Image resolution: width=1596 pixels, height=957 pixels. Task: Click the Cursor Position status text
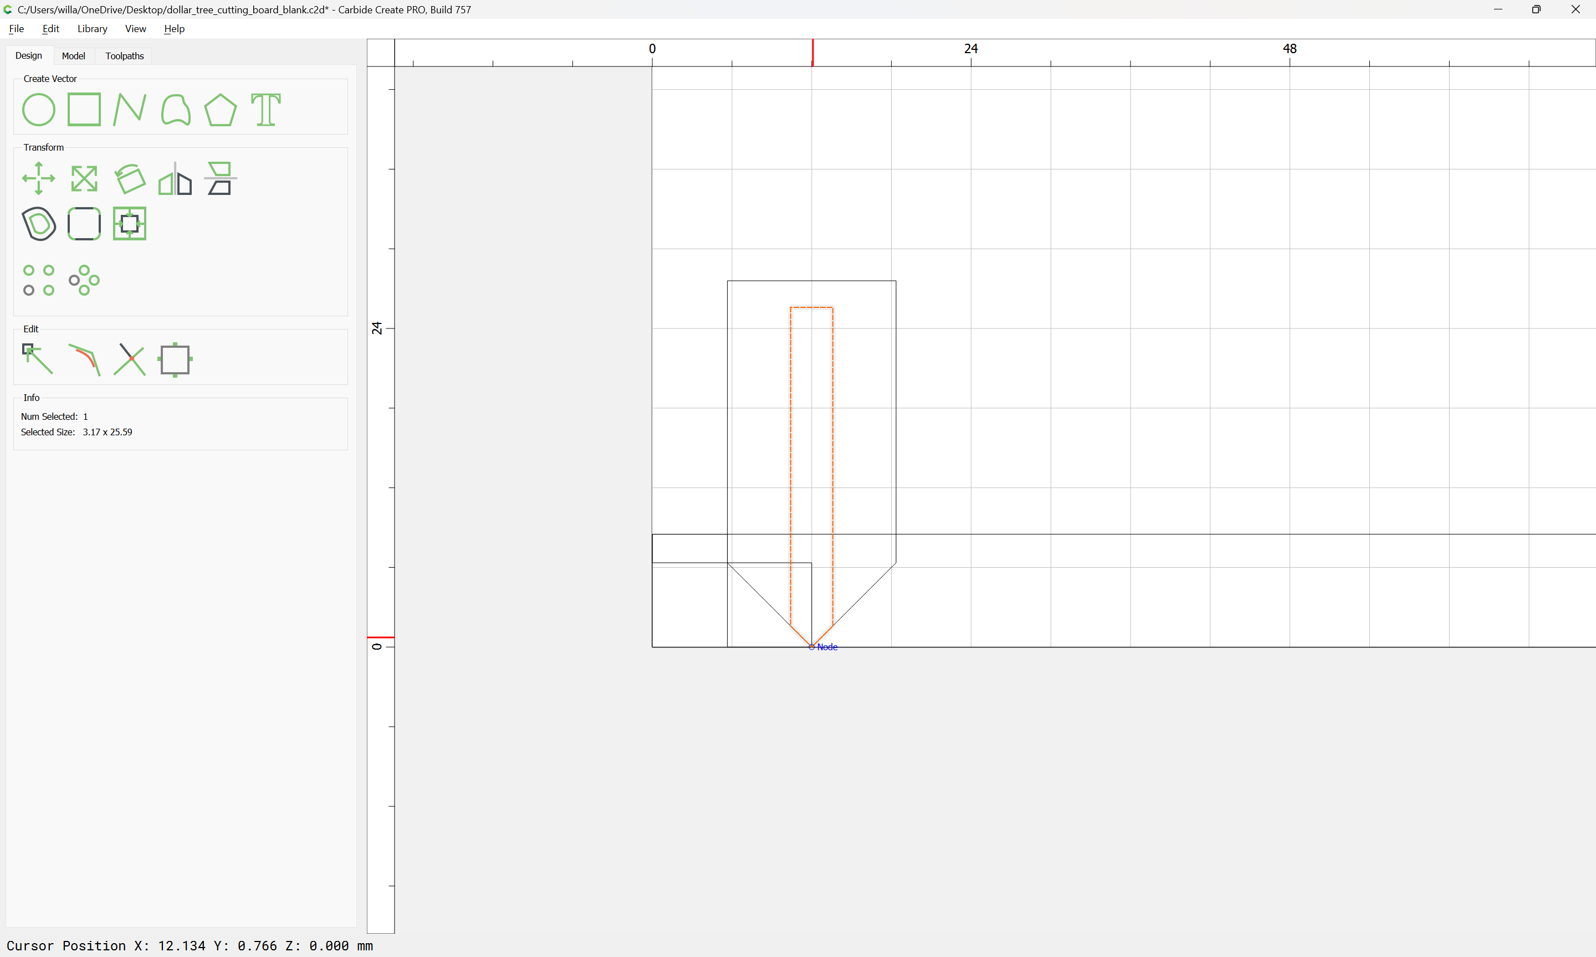(x=190, y=945)
